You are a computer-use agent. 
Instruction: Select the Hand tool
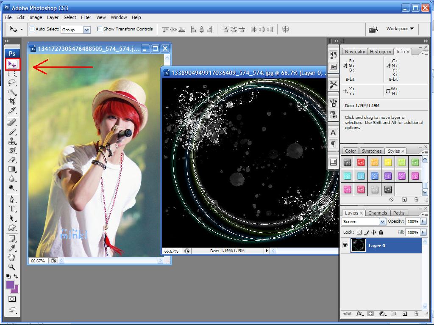click(x=12, y=258)
